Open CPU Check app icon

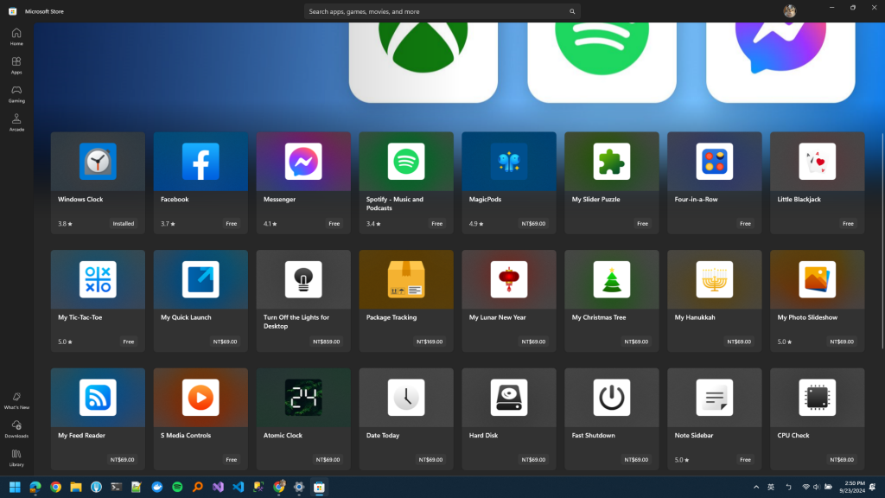(817, 398)
